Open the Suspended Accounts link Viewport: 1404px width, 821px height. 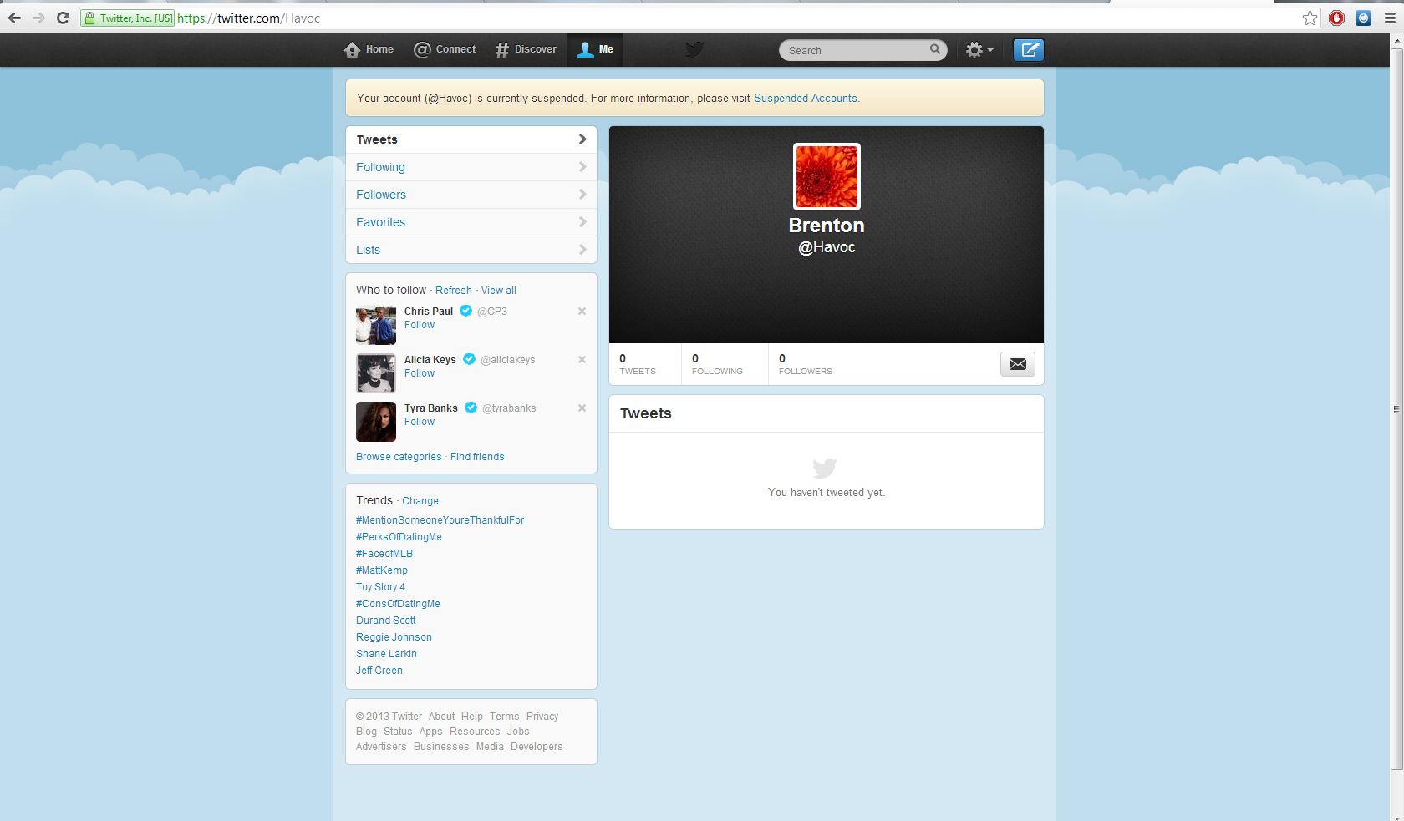tap(806, 98)
